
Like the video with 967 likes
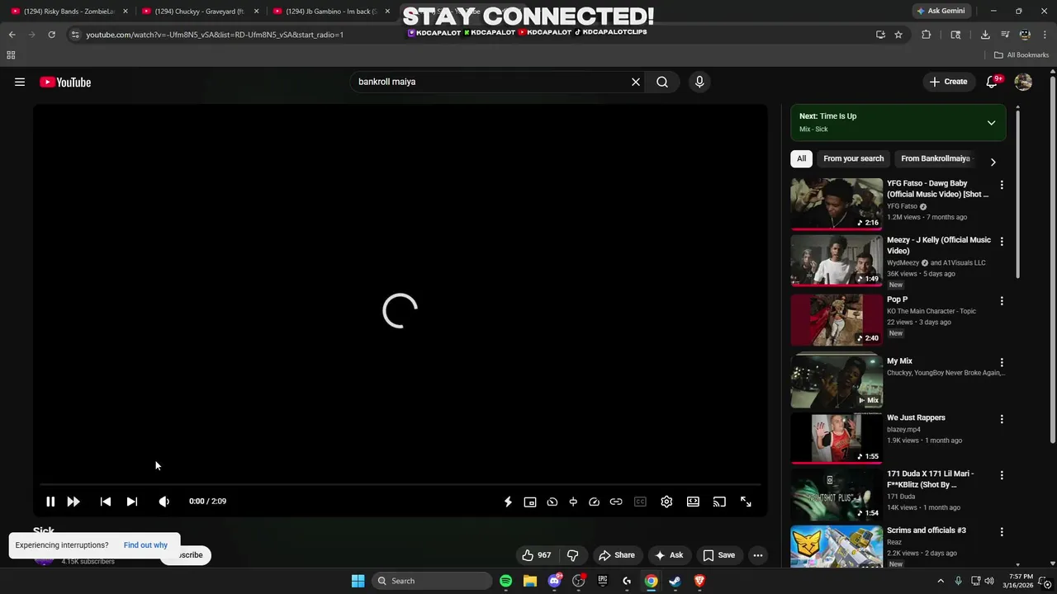pyautogui.click(x=536, y=555)
